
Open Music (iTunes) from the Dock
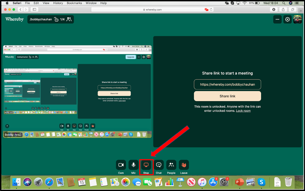pos(202,182)
